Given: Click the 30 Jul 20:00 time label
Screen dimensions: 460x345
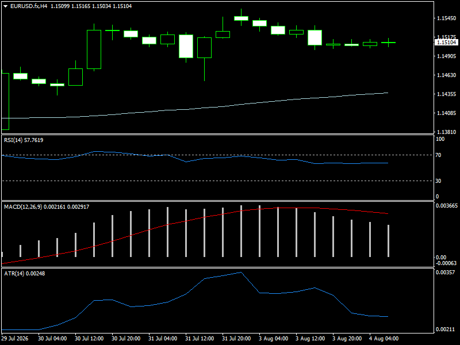Looking at the screenshot, I should click(x=126, y=339).
